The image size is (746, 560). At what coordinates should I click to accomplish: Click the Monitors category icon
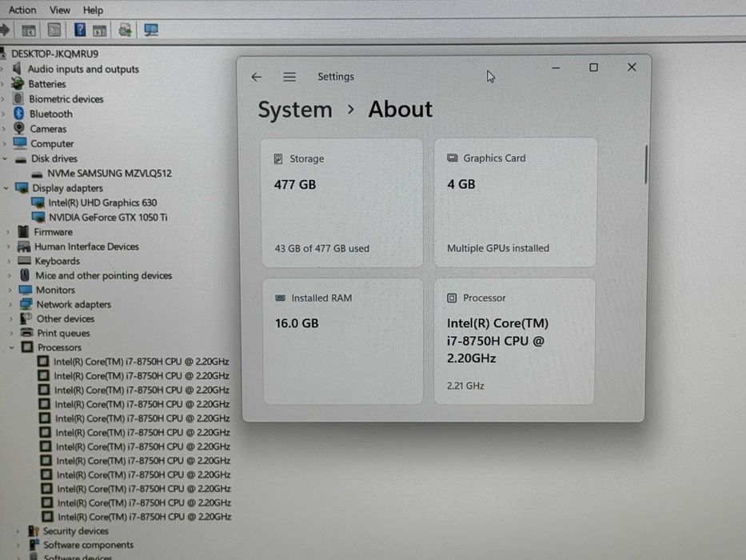[x=26, y=290]
